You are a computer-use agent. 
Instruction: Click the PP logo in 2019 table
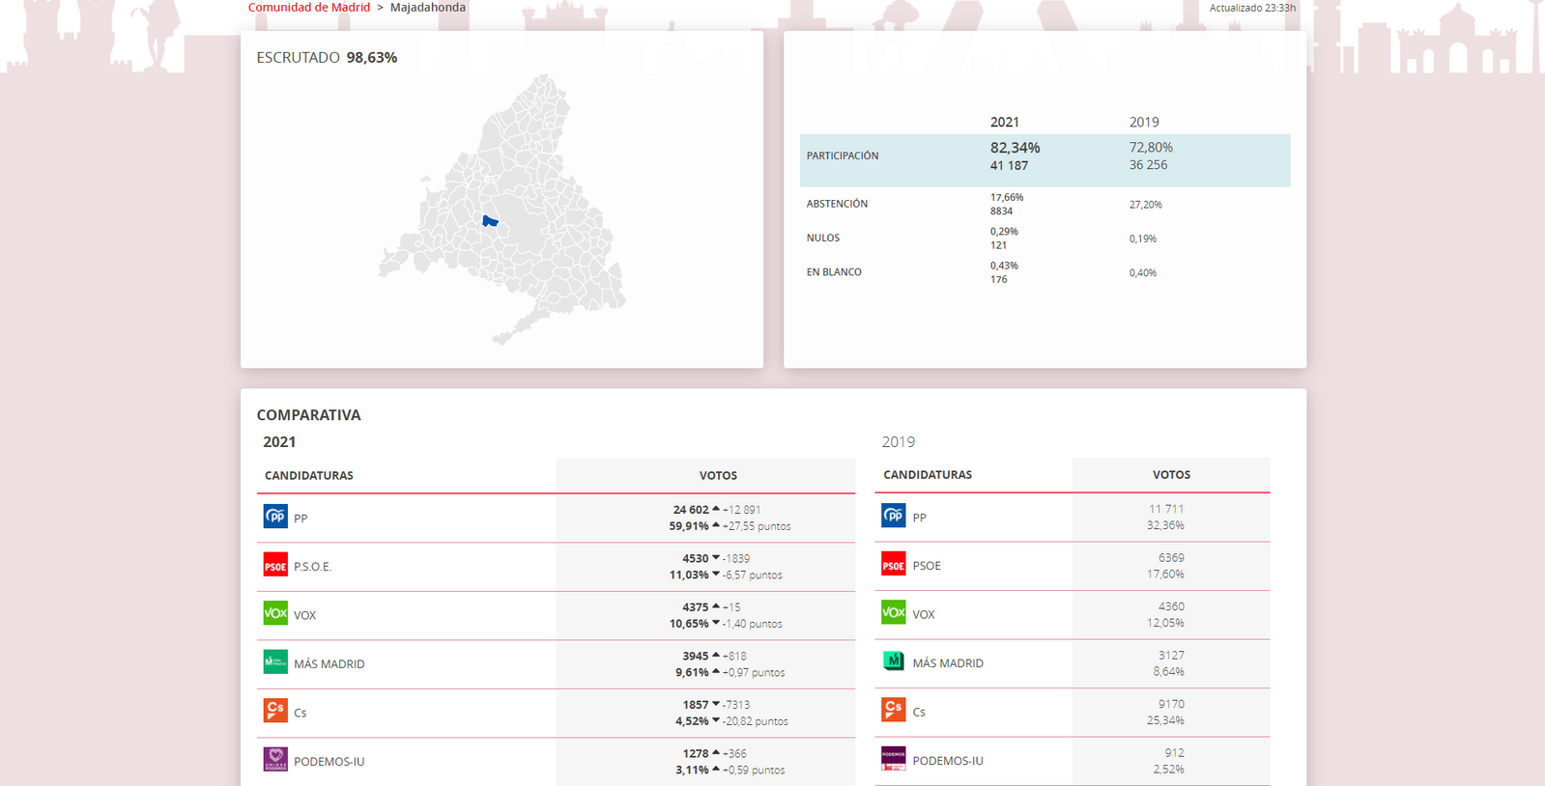[x=894, y=516]
